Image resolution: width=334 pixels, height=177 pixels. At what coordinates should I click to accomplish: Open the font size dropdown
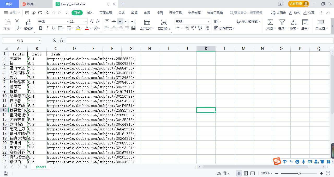(86, 22)
